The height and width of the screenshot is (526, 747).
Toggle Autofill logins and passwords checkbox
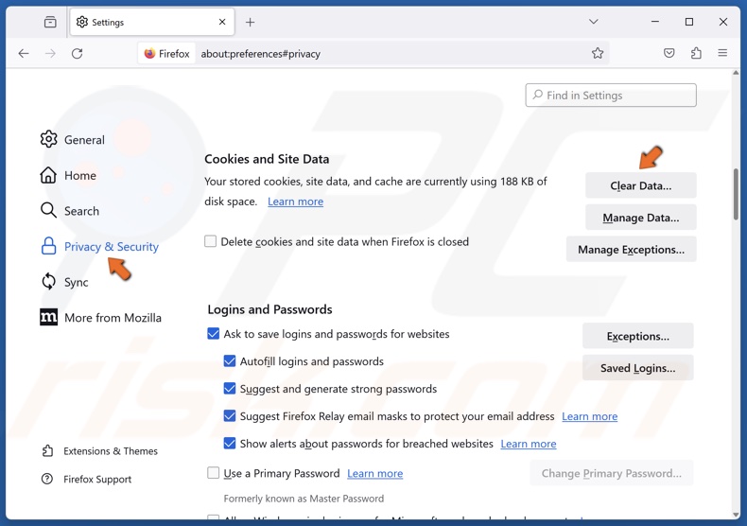tap(229, 360)
